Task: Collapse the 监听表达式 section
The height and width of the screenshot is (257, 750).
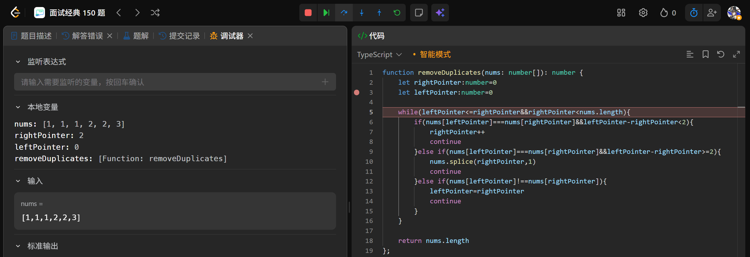Action: tap(18, 62)
